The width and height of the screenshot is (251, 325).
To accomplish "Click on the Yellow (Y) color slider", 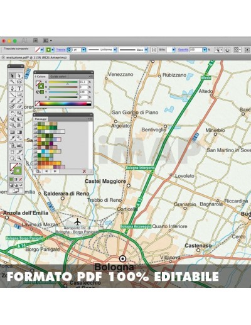I will click(63, 92).
